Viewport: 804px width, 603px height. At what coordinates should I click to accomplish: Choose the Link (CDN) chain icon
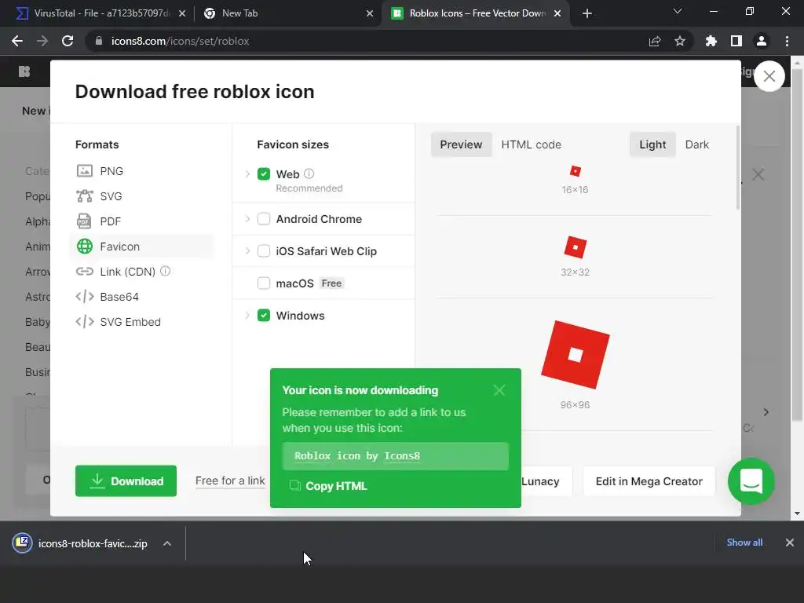coord(85,271)
